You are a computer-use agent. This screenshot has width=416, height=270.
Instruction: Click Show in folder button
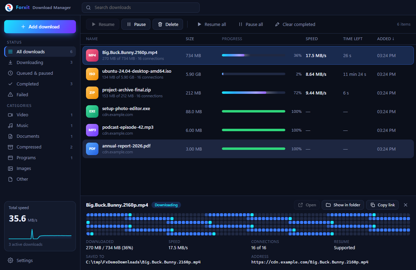[343, 205]
